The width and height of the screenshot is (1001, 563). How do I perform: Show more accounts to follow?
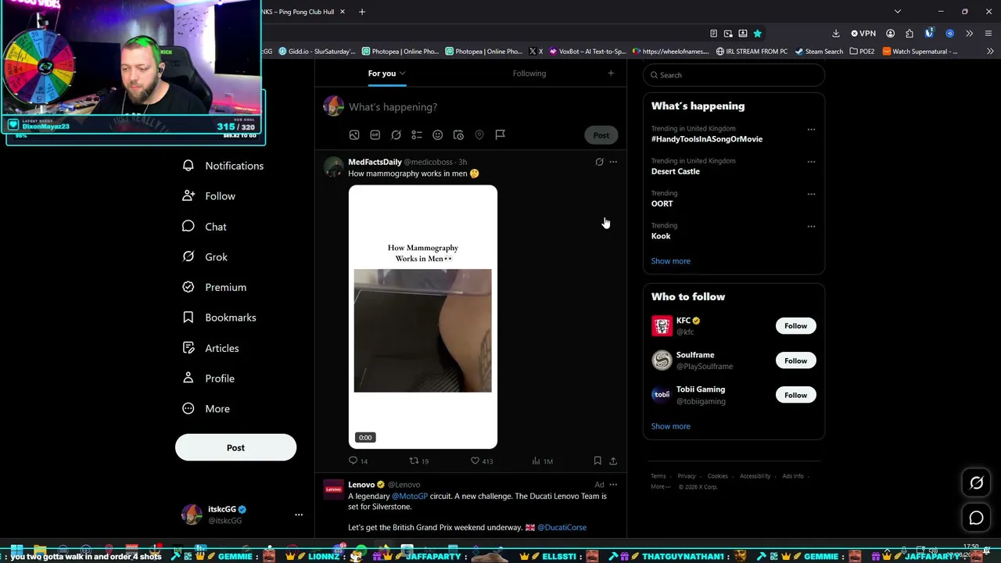tap(671, 426)
